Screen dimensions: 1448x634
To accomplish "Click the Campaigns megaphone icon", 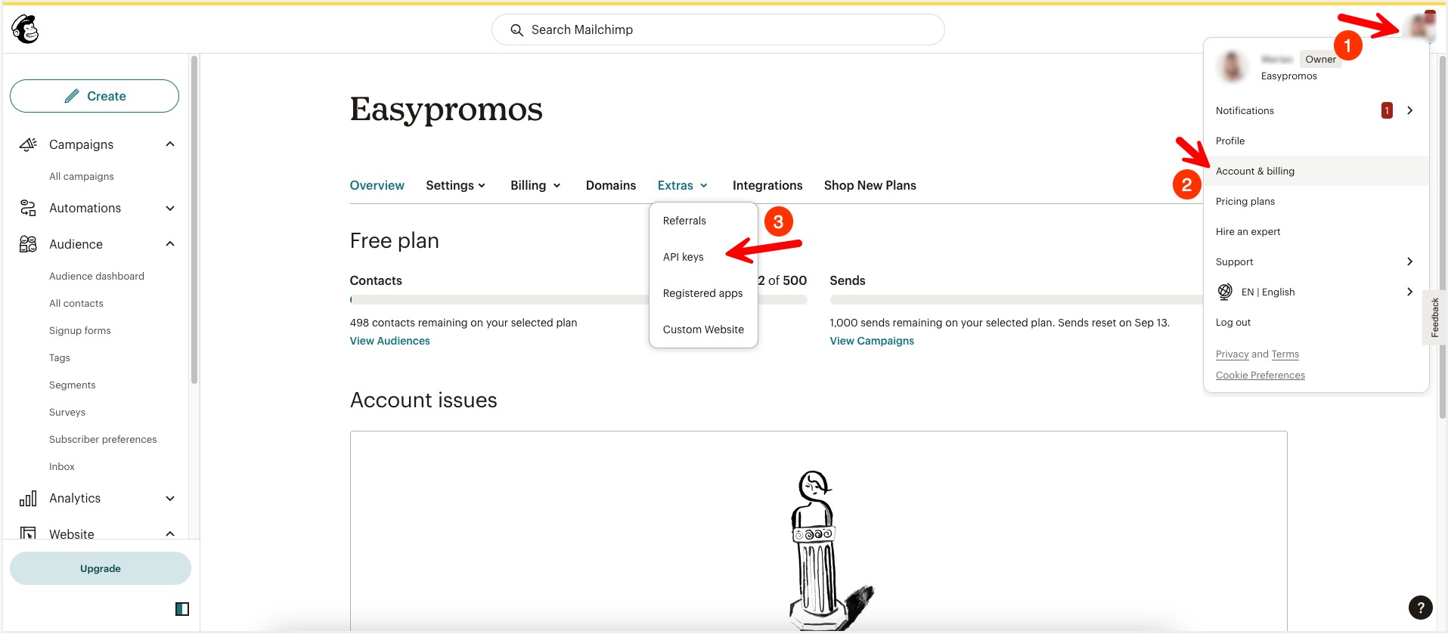I will coord(28,144).
